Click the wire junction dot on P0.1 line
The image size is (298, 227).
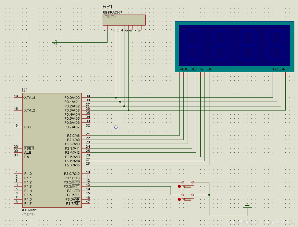point(120,102)
